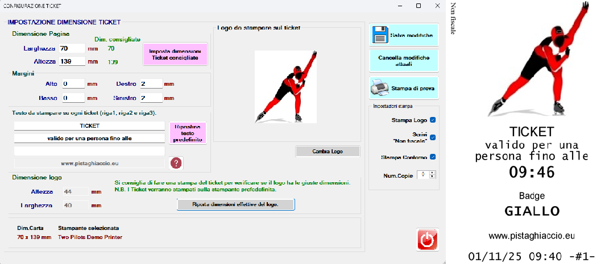Click Cancella modifiche attuali button
Image resolution: width=609 pixels, height=264 pixels.
[404, 61]
